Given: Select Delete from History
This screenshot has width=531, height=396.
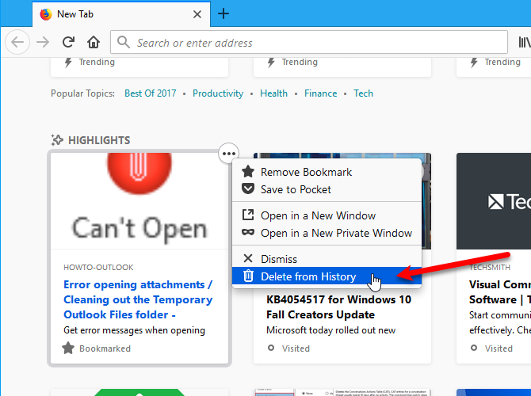Looking at the screenshot, I should [x=327, y=276].
